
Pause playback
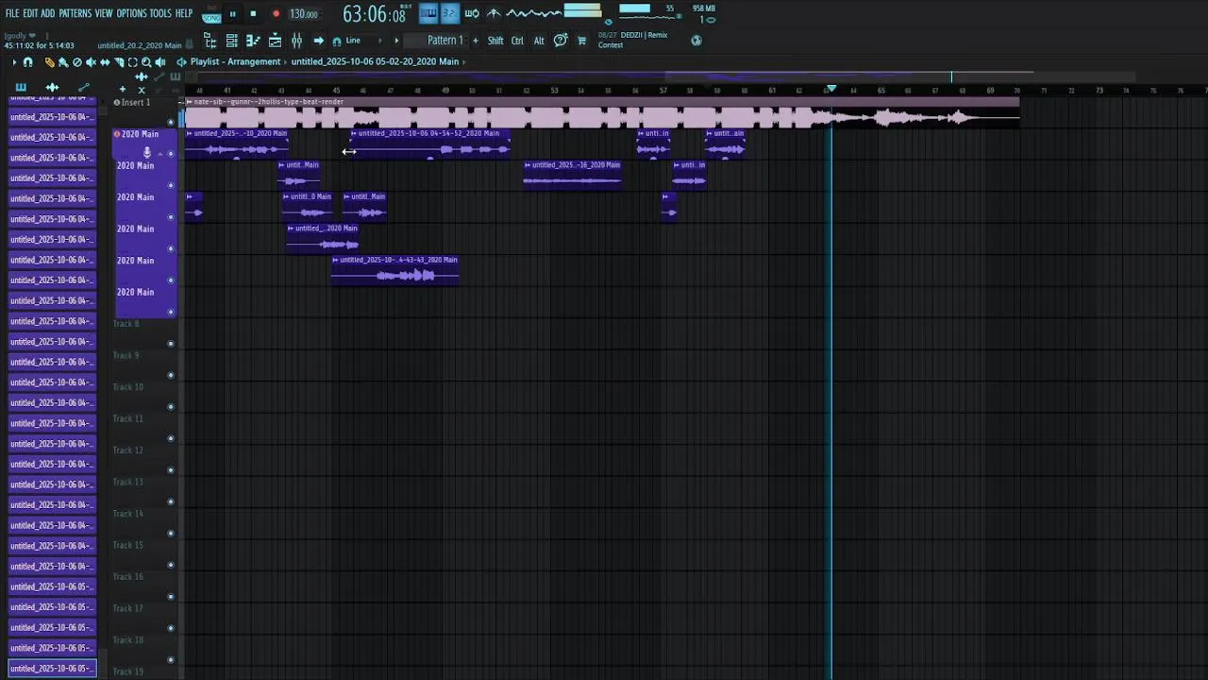click(x=232, y=14)
